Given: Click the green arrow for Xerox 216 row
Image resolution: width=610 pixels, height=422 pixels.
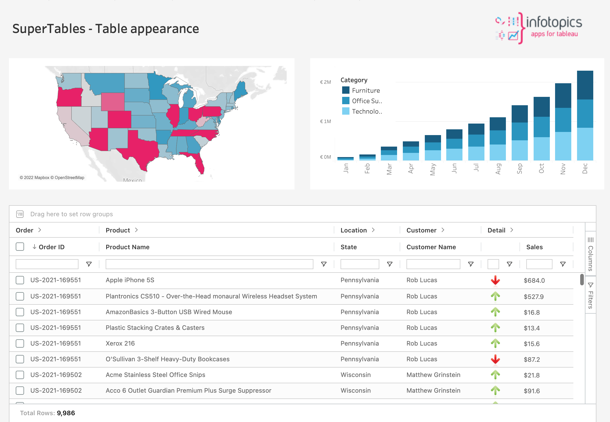Looking at the screenshot, I should pyautogui.click(x=495, y=343).
